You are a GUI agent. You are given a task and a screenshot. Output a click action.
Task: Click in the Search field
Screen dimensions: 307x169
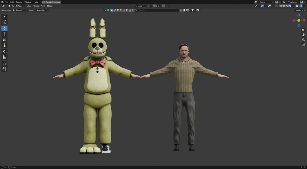(x=157, y=10)
